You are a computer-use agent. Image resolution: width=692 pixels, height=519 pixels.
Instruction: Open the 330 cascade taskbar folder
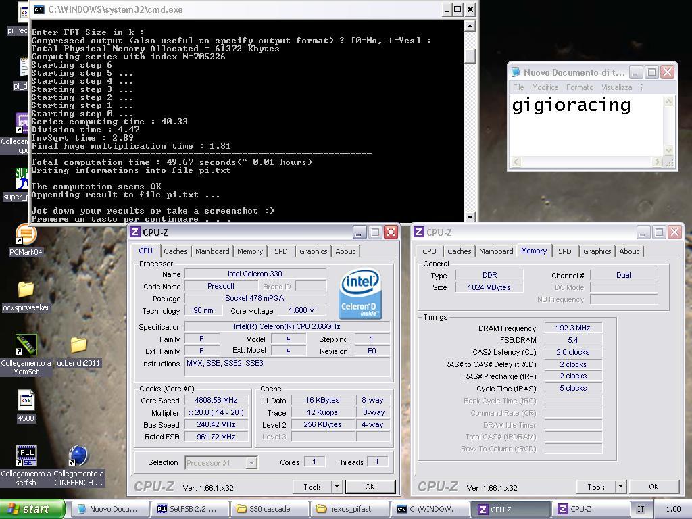pyautogui.click(x=269, y=509)
